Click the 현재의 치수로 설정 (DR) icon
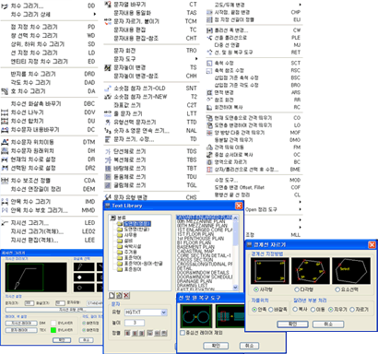 click(5, 159)
